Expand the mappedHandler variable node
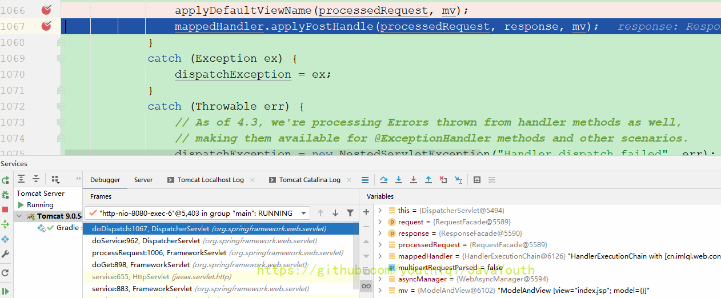 (x=380, y=256)
